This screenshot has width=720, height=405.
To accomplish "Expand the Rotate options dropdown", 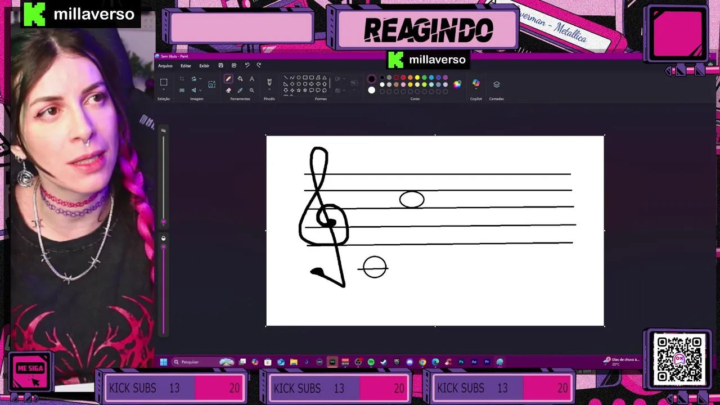I will coord(200,79).
